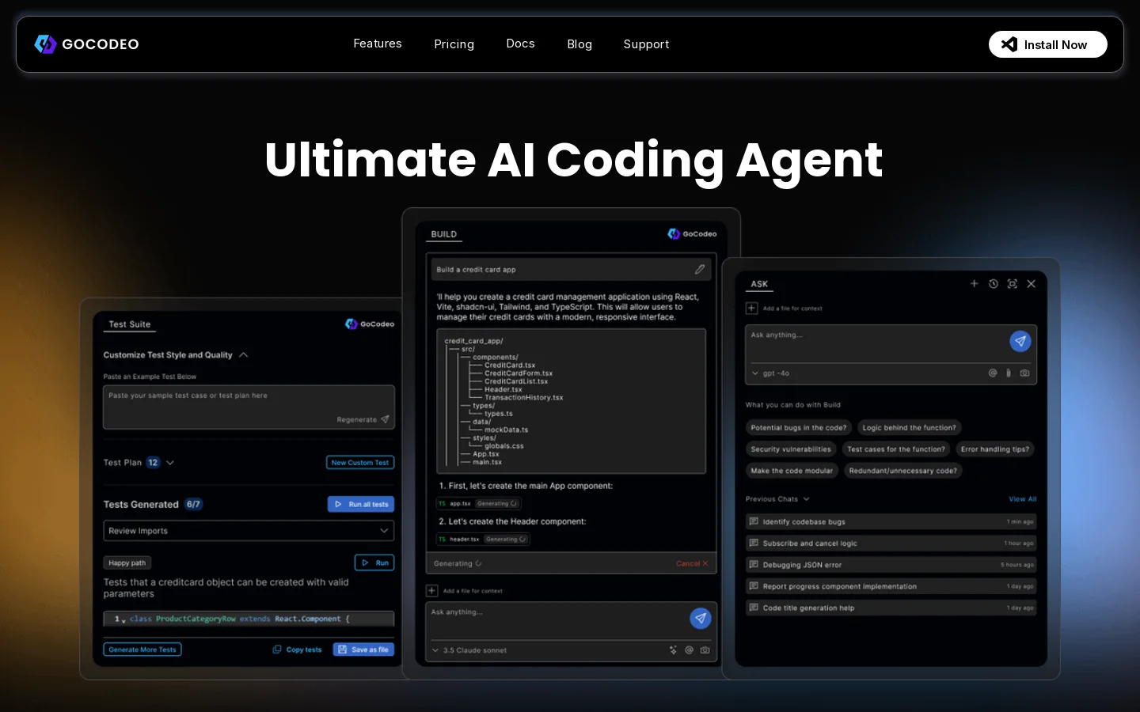Click the GoCodeo logo in the navbar
Viewport: 1140px width, 712px height.
click(x=86, y=44)
